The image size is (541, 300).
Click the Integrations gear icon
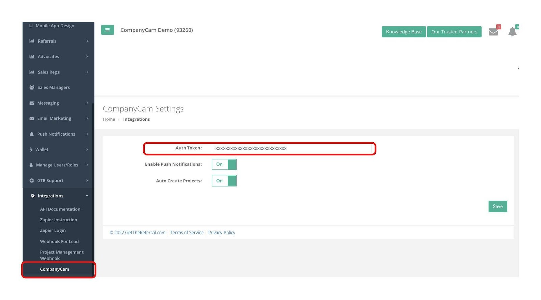coord(33,196)
